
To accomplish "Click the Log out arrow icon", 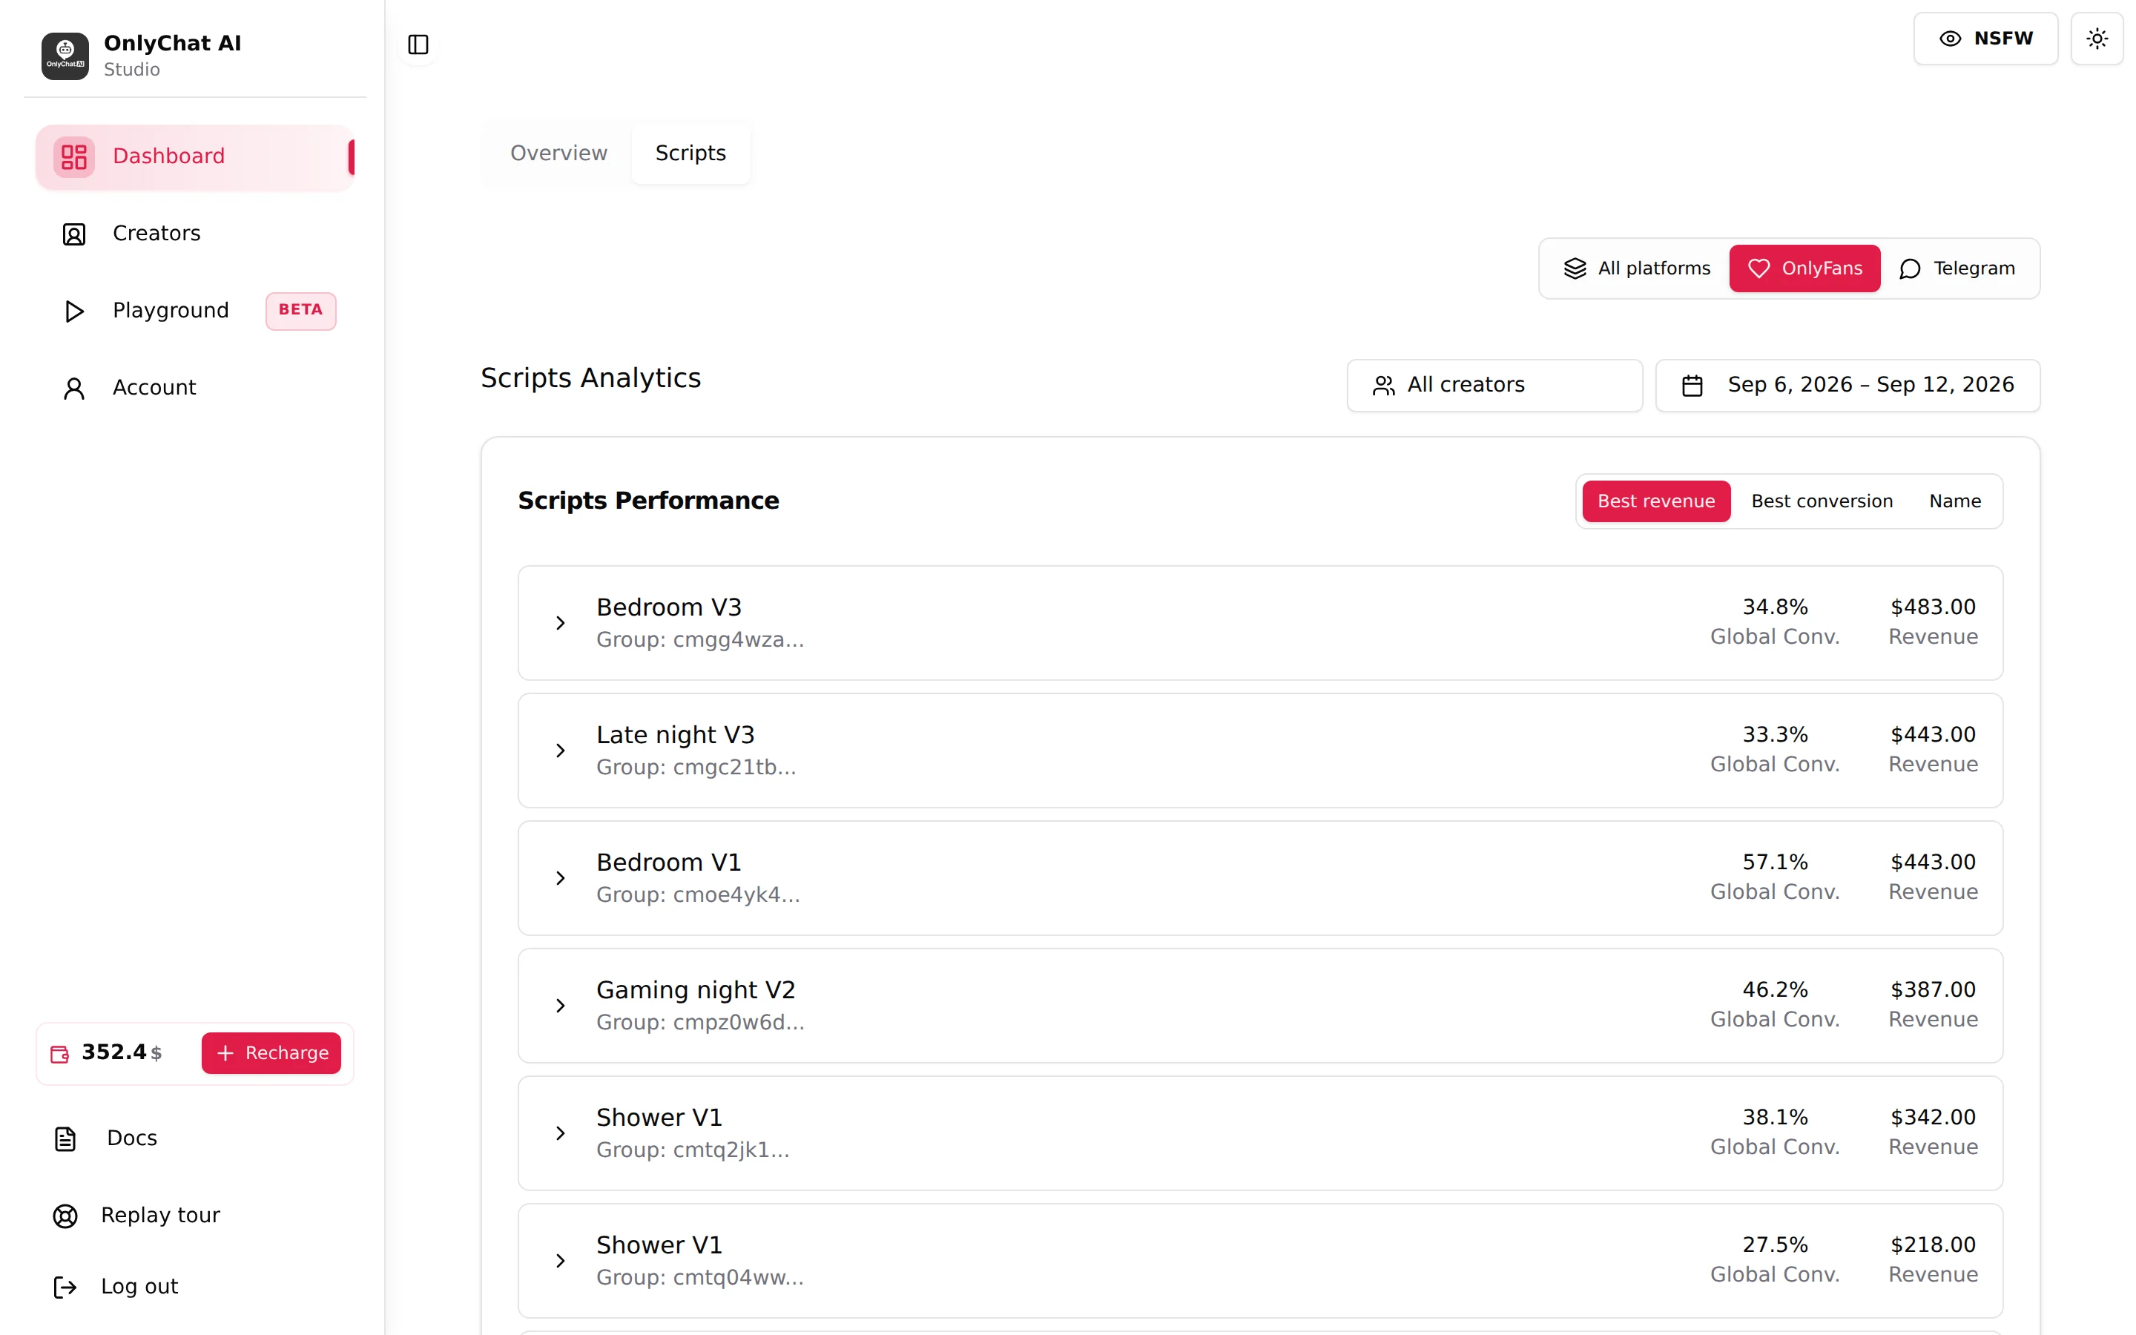I will (x=65, y=1288).
